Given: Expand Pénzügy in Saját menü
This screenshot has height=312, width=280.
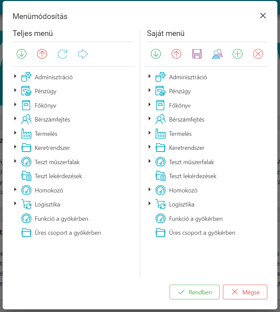Looking at the screenshot, I should pyautogui.click(x=150, y=91).
